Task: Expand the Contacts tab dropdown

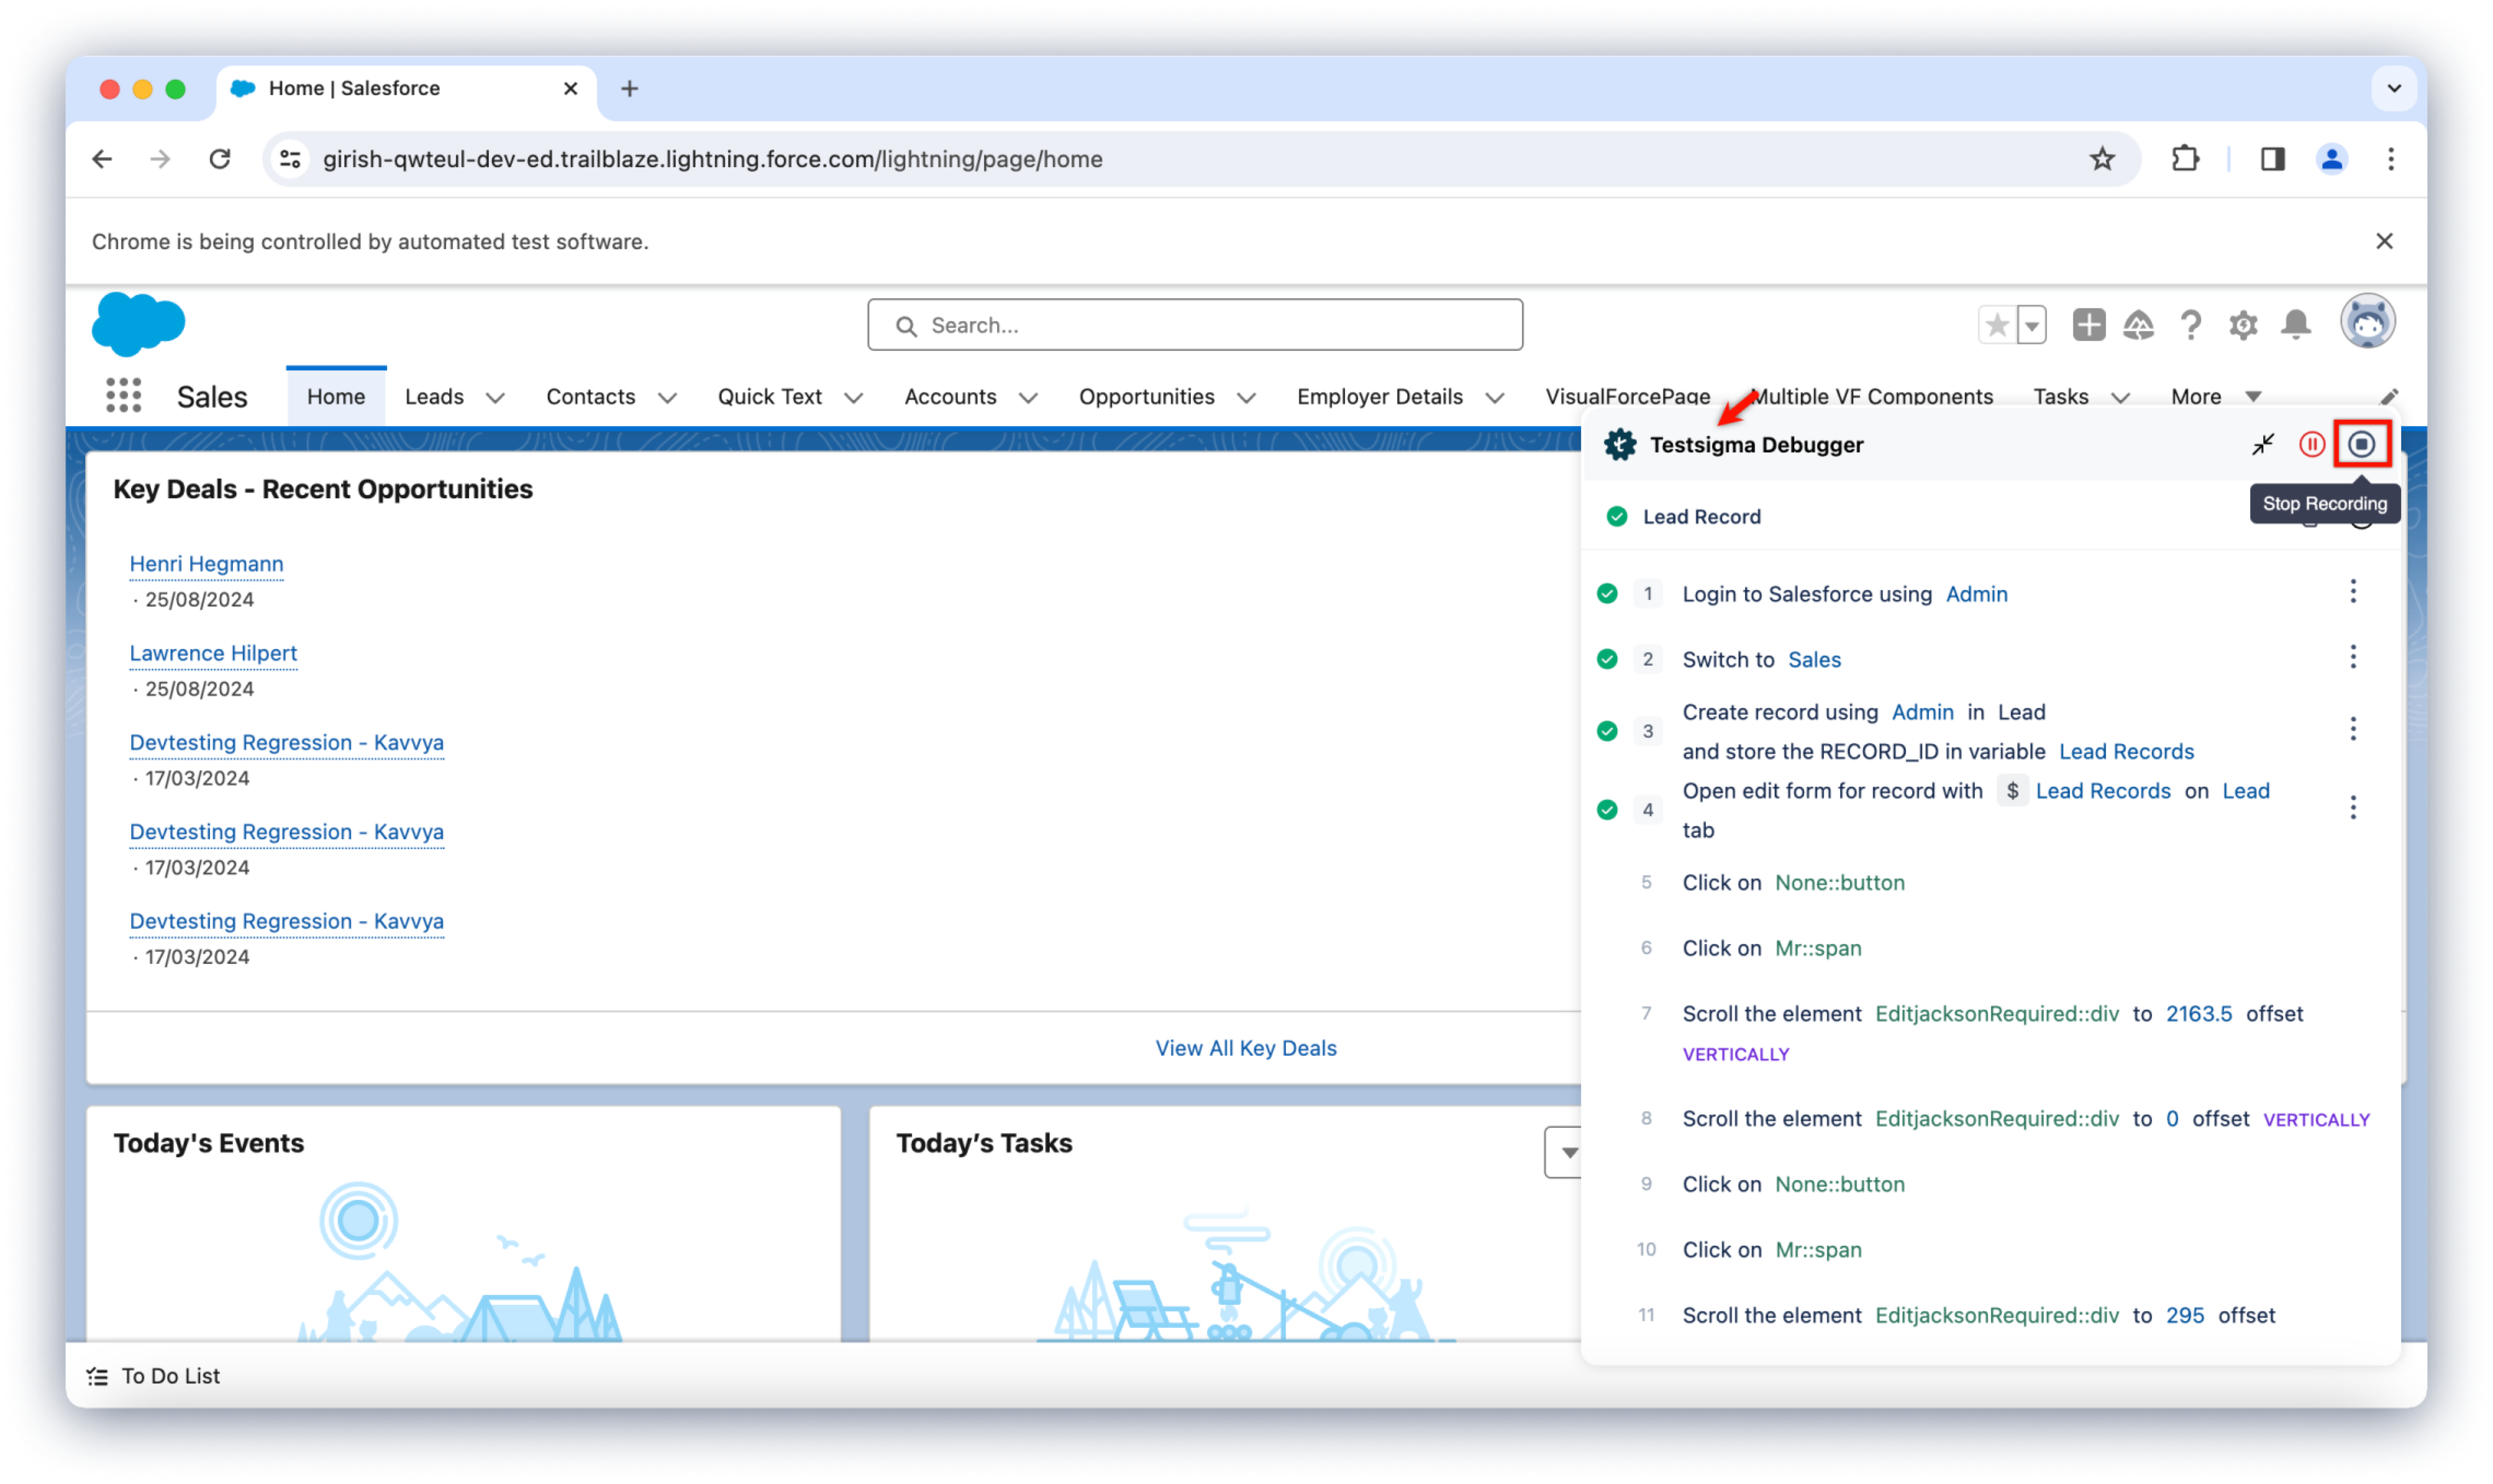Action: (x=668, y=398)
